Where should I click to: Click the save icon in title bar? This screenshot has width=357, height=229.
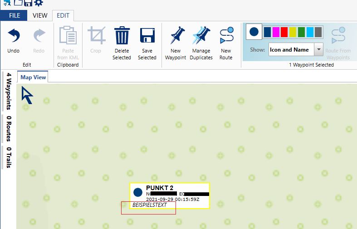28,3
